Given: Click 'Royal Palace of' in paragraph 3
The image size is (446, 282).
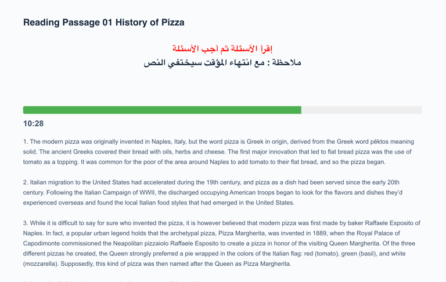Looking at the screenshot, I should [378, 233].
